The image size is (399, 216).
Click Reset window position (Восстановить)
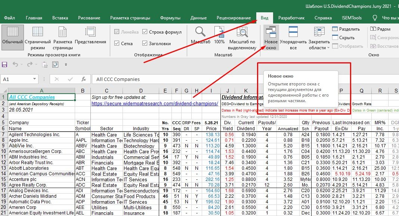384,46
